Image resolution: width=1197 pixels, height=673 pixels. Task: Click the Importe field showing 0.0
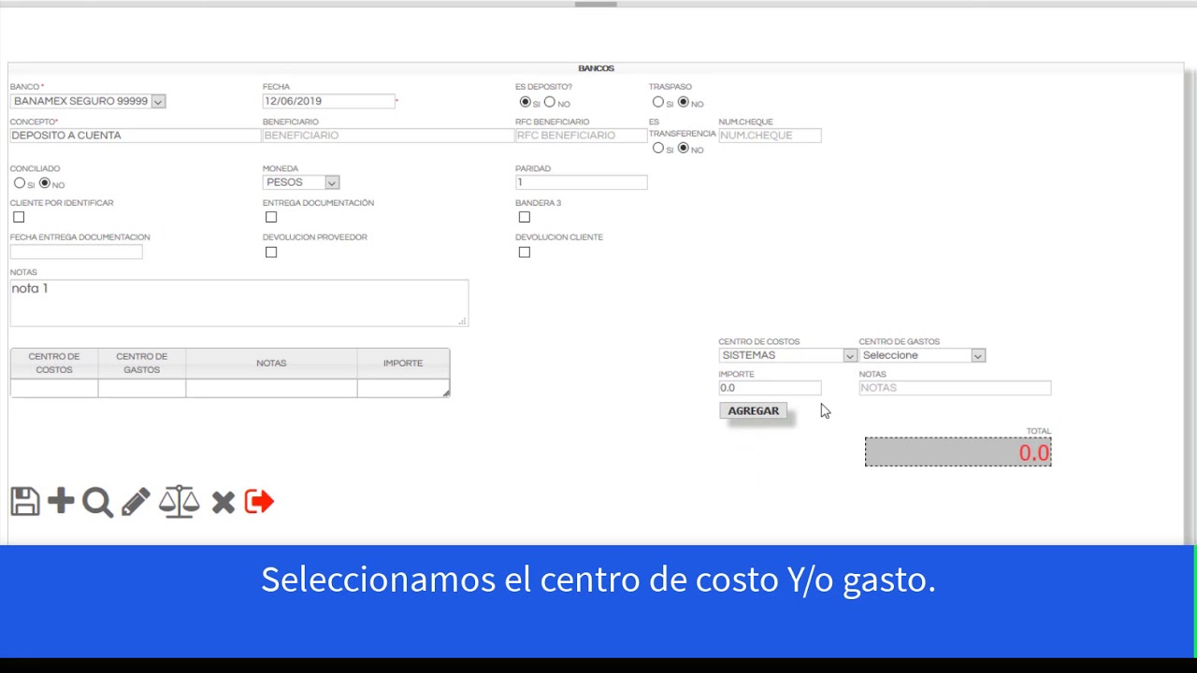(x=770, y=388)
